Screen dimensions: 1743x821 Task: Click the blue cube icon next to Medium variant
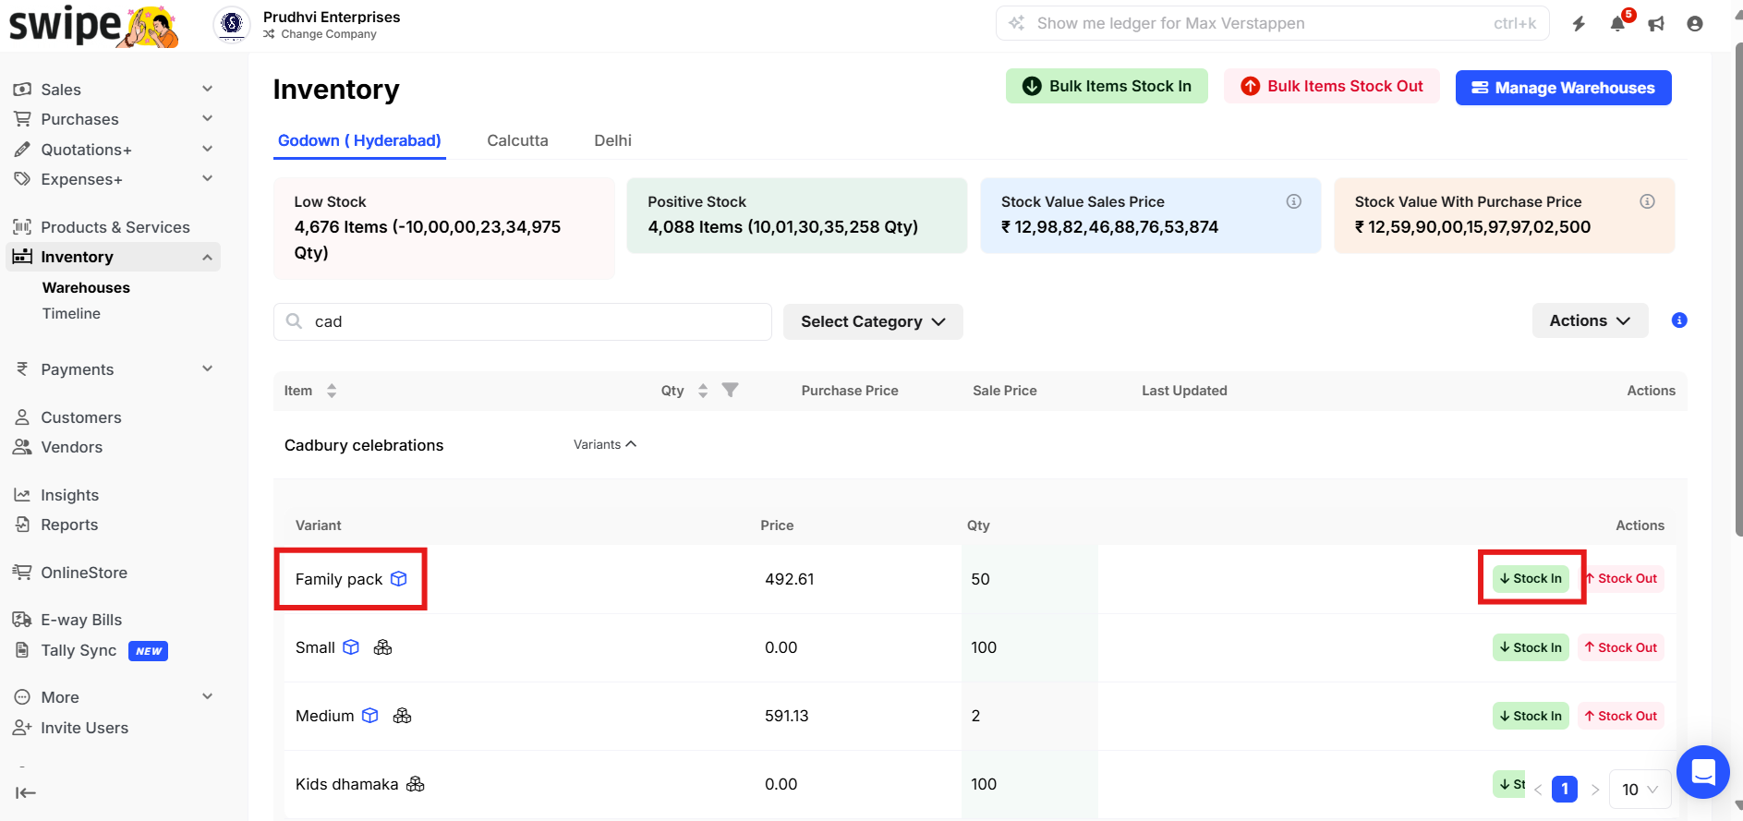370,716
